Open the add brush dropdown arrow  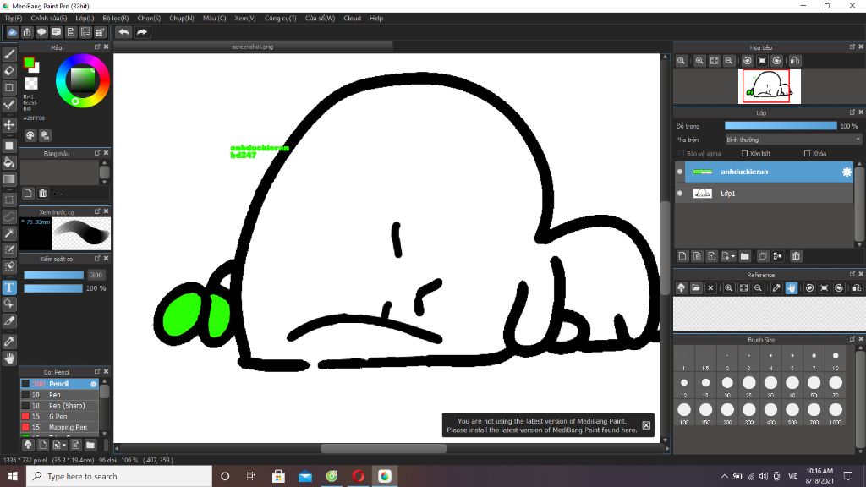(64, 445)
